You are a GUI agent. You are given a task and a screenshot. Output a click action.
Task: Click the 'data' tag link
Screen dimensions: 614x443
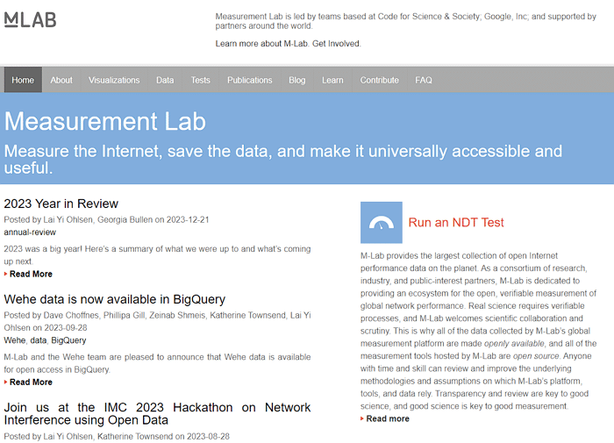tap(39, 340)
